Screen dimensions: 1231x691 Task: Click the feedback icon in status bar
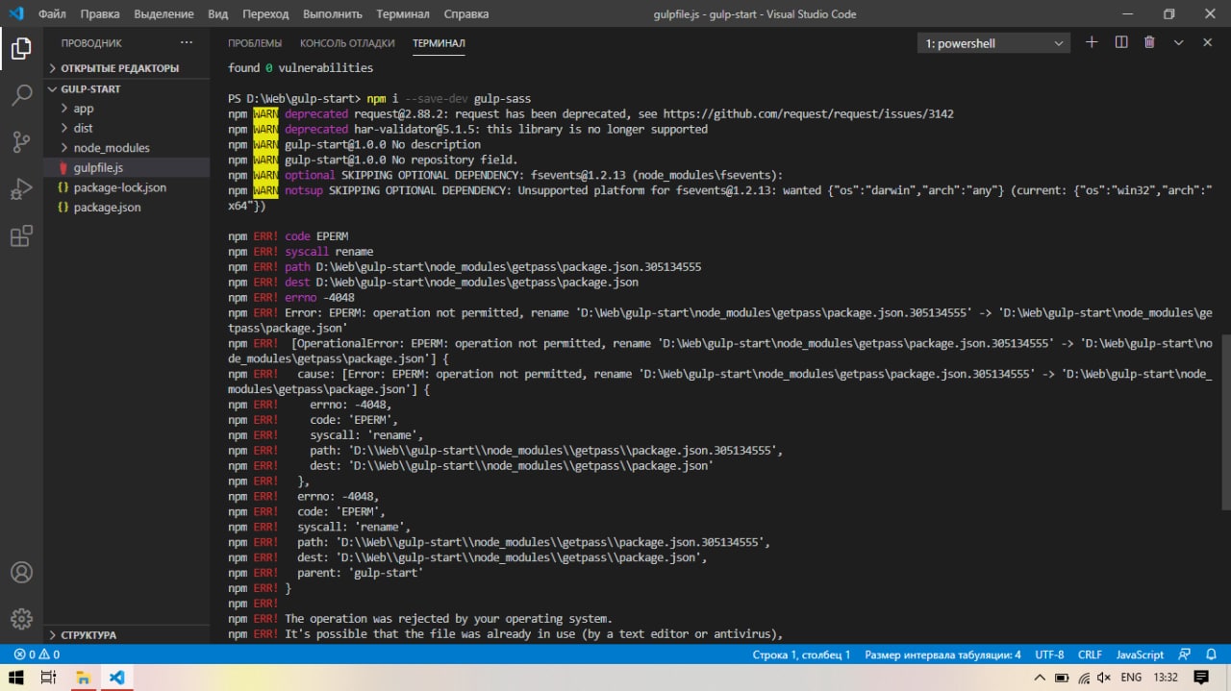point(1184,654)
